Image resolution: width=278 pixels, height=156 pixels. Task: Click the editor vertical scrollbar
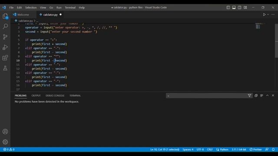coord(276,41)
